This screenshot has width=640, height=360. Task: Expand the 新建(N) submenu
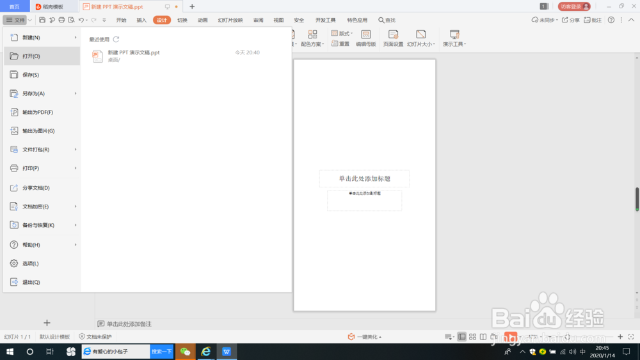pyautogui.click(x=76, y=38)
